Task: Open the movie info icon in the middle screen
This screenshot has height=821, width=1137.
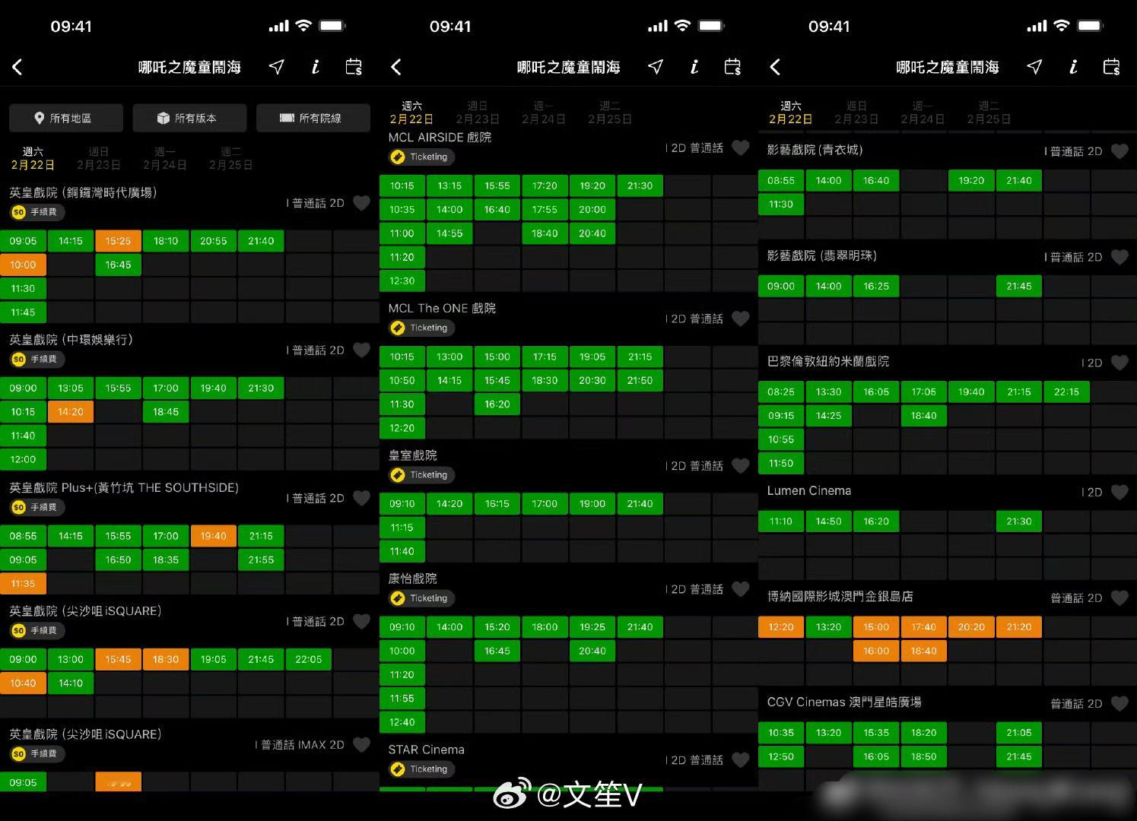Action: [694, 67]
